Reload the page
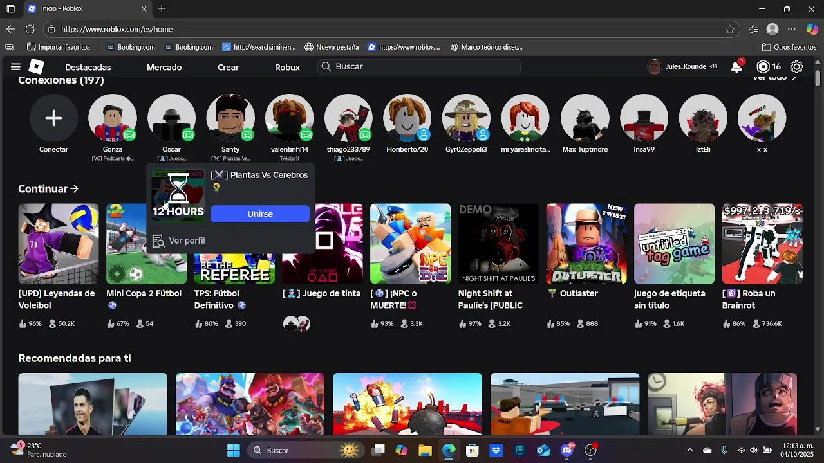This screenshot has width=824, height=463. (30, 29)
